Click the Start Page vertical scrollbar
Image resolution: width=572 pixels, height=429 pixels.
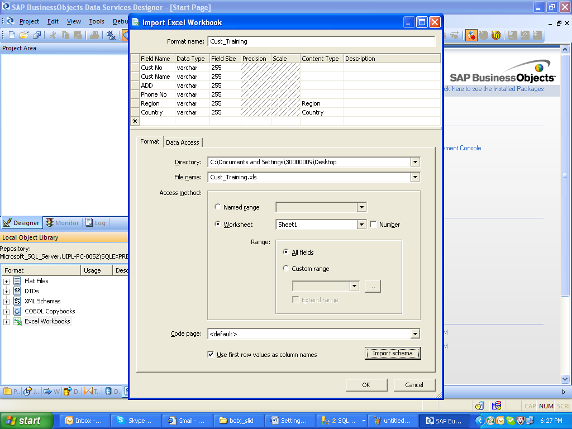click(565, 214)
